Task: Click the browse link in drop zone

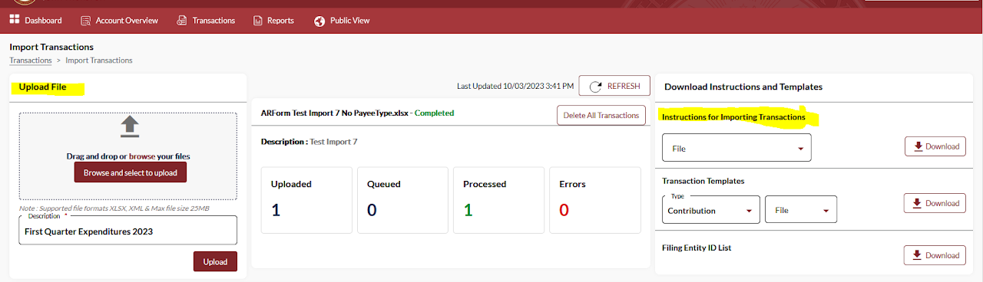Action: point(142,156)
